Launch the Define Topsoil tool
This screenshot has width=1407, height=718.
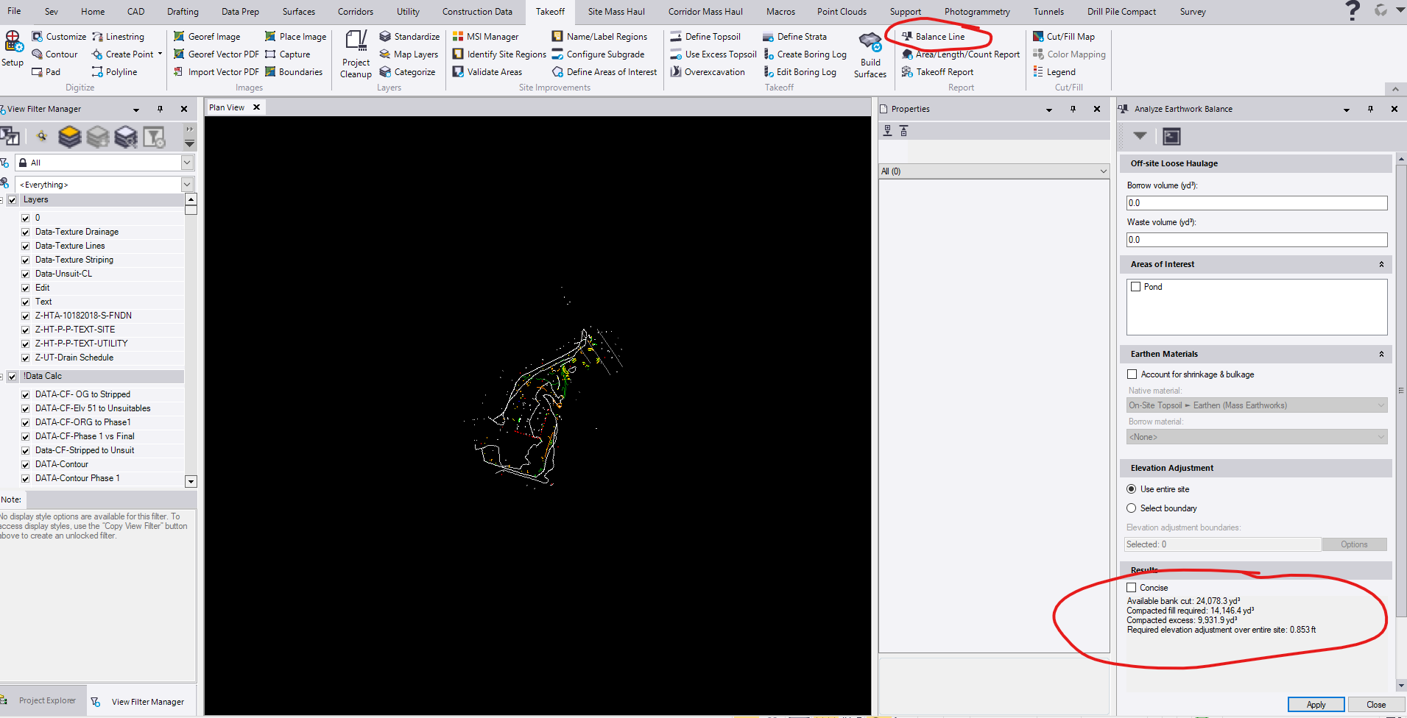click(x=711, y=35)
